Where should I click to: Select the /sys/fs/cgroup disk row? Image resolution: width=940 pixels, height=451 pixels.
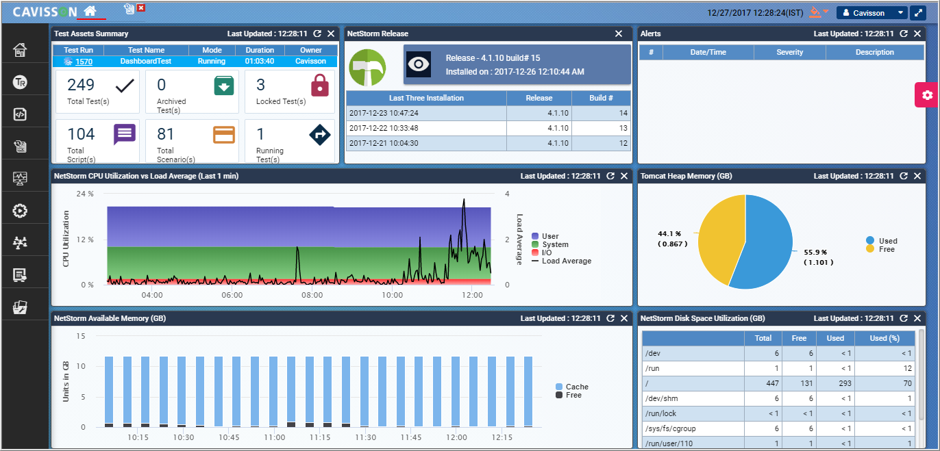[778, 428]
